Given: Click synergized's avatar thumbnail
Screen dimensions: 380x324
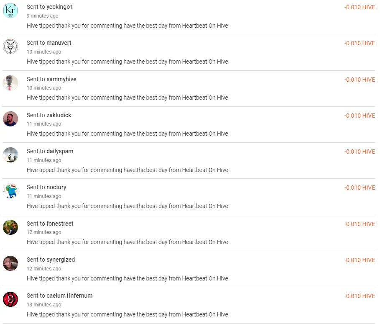Looking at the screenshot, I should (10, 263).
